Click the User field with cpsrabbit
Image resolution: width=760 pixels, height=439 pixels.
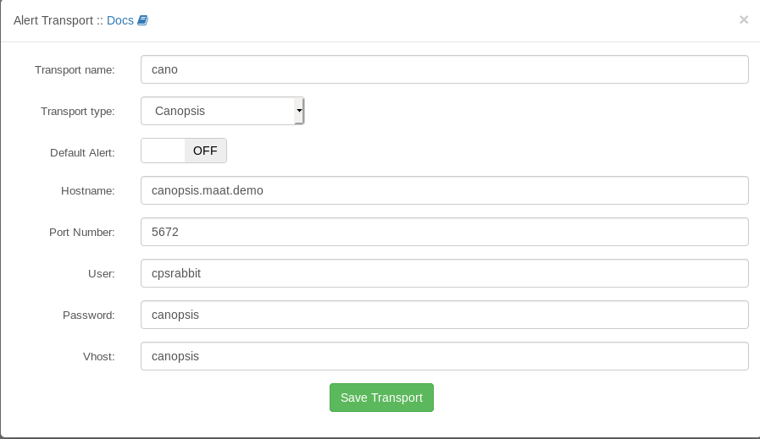tap(444, 273)
